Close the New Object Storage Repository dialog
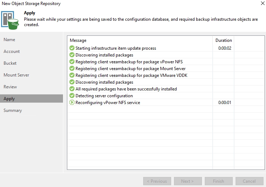The image size is (266, 187). click(258, 4)
